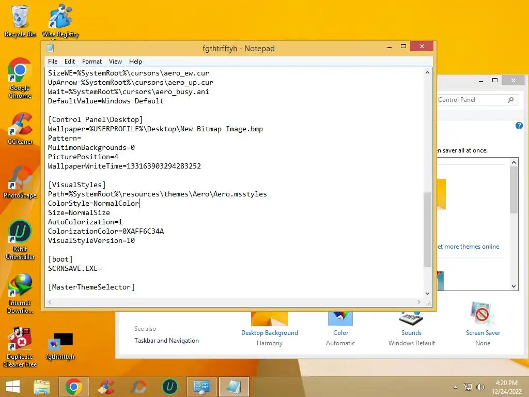Place cursor on the [boot] line
This screenshot has width=529, height=397.
(x=60, y=259)
